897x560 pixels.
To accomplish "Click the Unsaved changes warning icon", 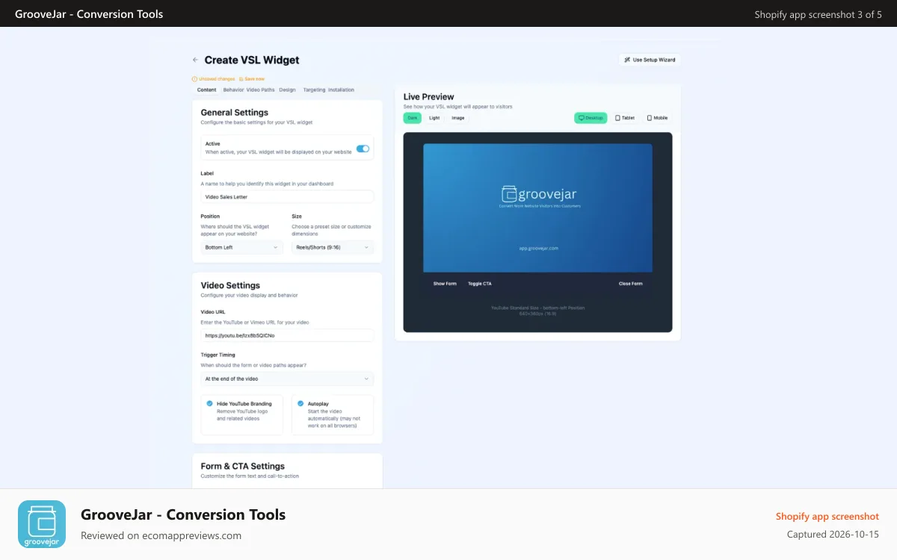I will pyautogui.click(x=194, y=78).
